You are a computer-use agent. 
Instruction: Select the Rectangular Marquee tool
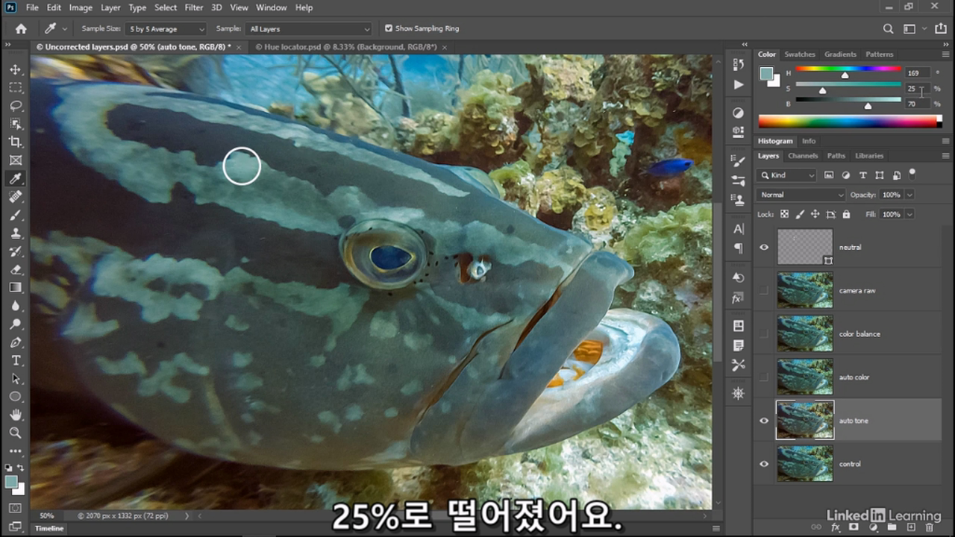(x=15, y=87)
